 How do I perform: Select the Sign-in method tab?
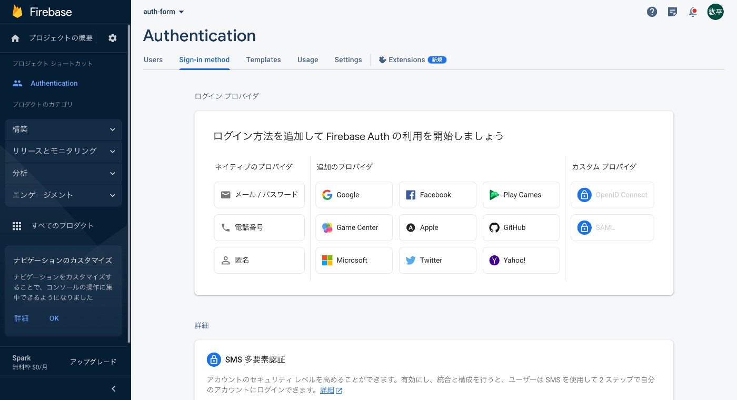click(x=204, y=59)
